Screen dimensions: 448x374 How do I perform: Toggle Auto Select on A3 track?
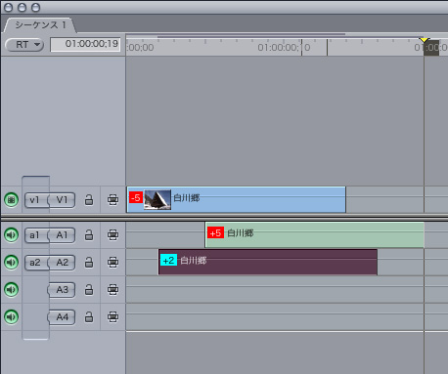point(112,289)
